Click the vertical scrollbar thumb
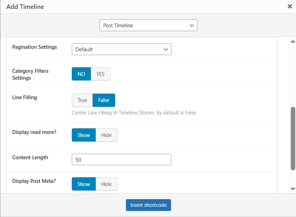Screen dimensions: 296x217 293,138
